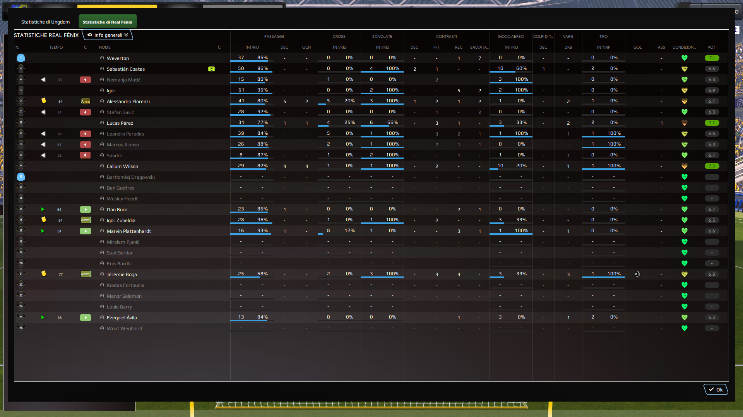The image size is (743, 417).
Task: Click TIRO group header
Action: (603, 36)
